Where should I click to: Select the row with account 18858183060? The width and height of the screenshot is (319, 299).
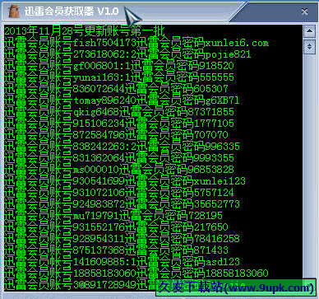136,273
